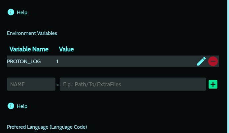The height and width of the screenshot is (133, 229).
Task: Click the value 1 of PROTON_LOG
Action: point(57,62)
